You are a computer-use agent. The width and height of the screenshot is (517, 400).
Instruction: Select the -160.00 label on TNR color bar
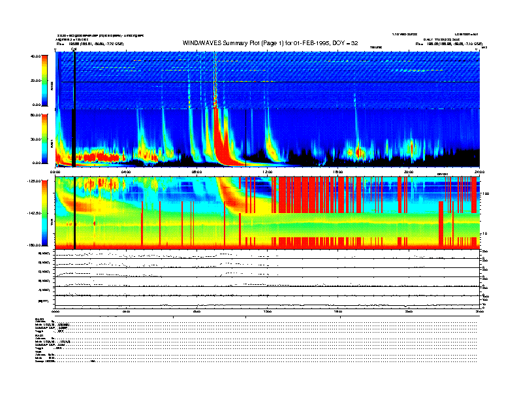(x=34, y=245)
